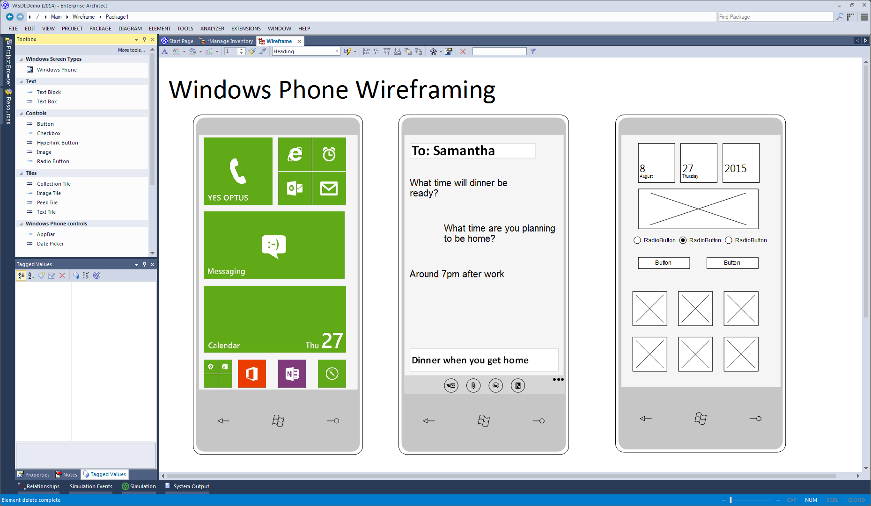Open Tagged Values help icon
This screenshot has width=871, height=506.
[x=97, y=275]
